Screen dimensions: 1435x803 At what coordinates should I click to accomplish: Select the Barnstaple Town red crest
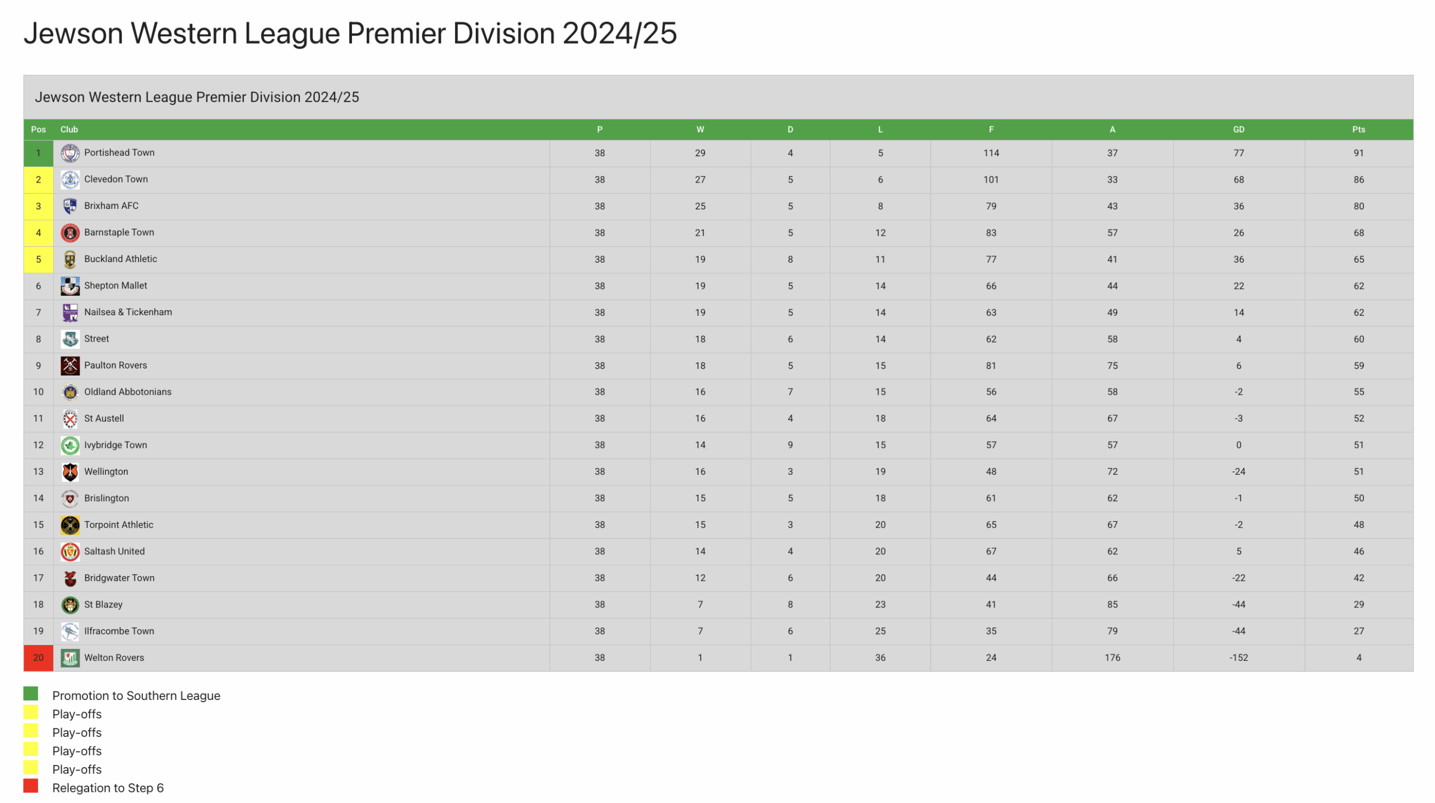[x=70, y=233]
